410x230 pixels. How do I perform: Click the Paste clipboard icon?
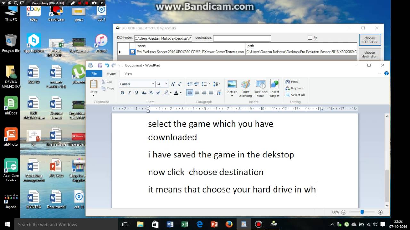(x=94, y=84)
